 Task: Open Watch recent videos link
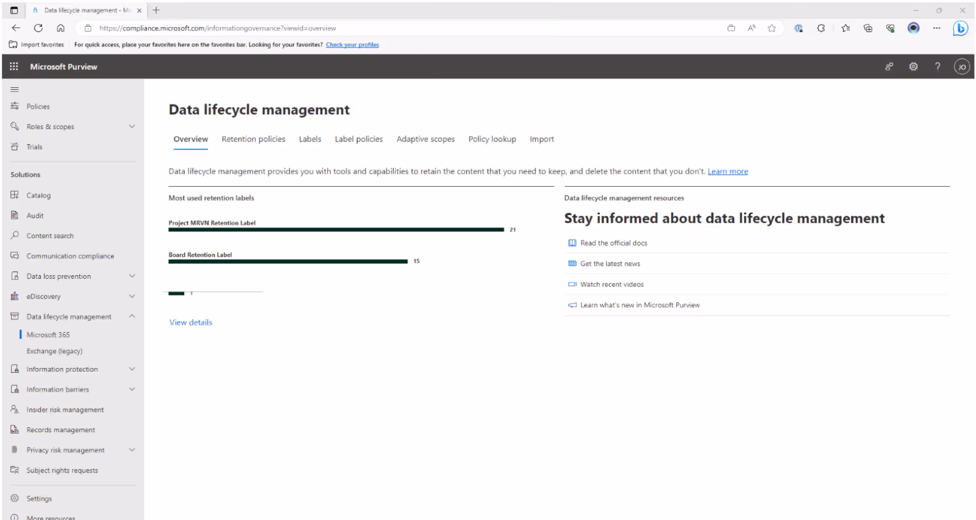(x=612, y=284)
